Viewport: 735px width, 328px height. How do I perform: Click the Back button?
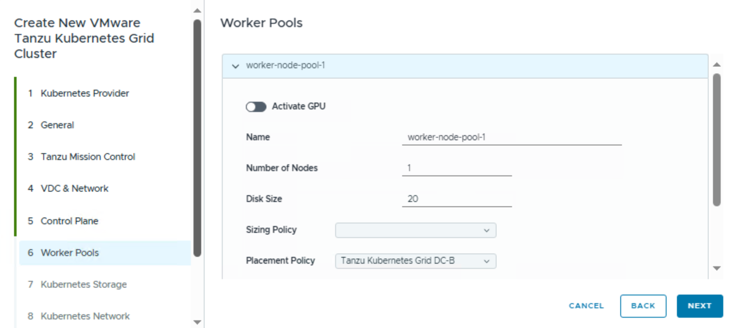643,306
